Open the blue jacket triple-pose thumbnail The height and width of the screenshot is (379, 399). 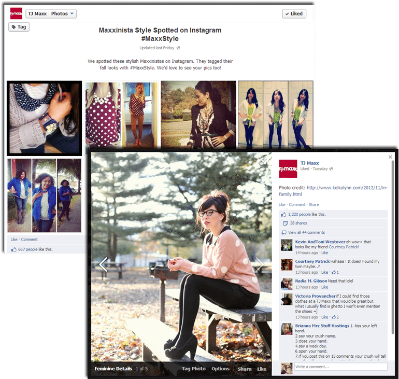44,195
